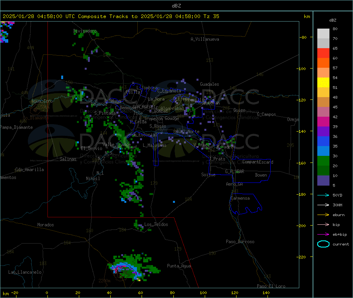Screen dimensions: 353x298
Task: Click the eb+bip magenta arrow legend icon
Action: (x=323, y=235)
